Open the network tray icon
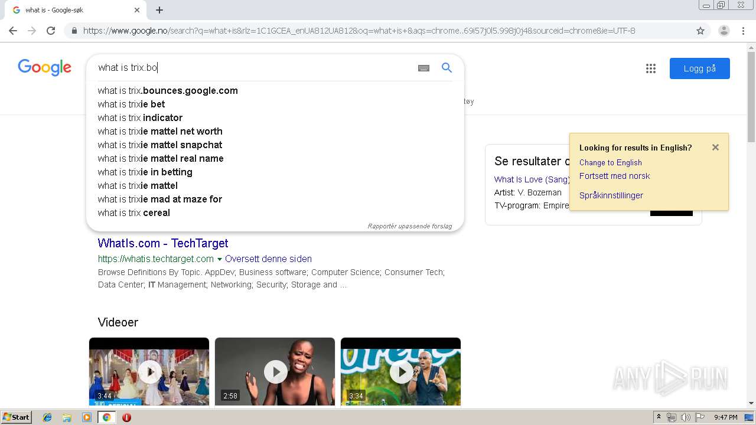This screenshot has height=425, width=756. point(672,417)
